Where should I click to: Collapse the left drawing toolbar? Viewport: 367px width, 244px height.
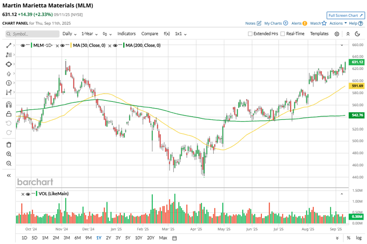[9, 175]
